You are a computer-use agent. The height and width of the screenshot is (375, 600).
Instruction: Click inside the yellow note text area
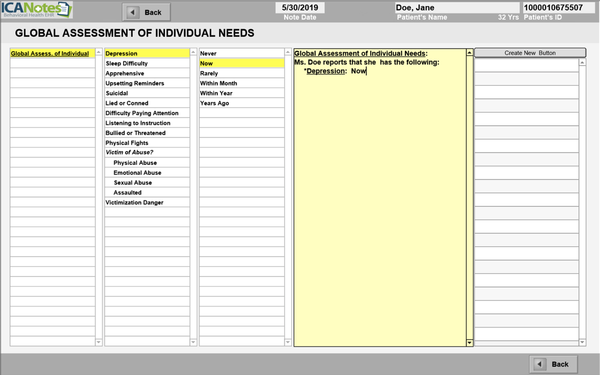pos(380,203)
